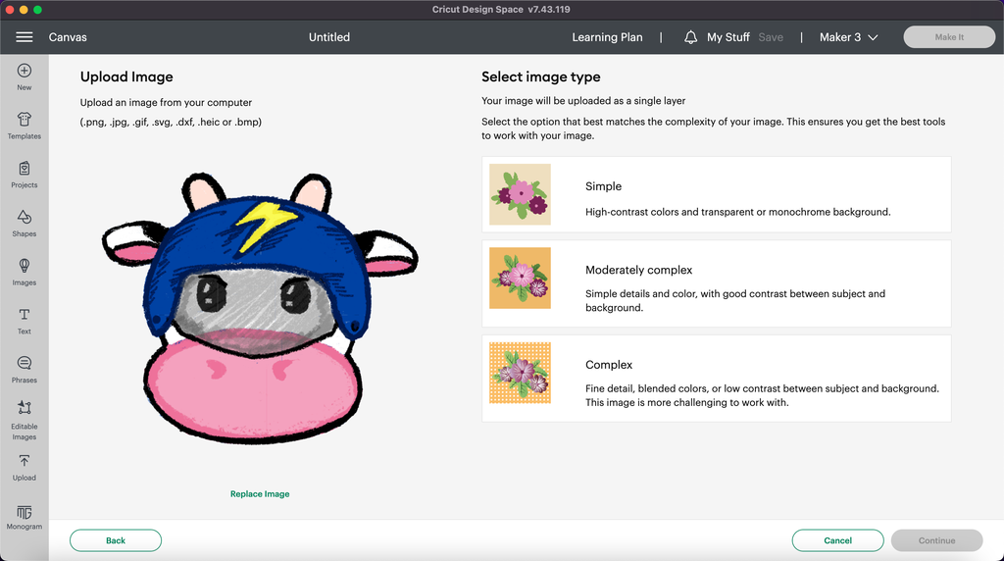This screenshot has width=1004, height=561.
Task: Click the Replace Image link
Action: pos(260,494)
